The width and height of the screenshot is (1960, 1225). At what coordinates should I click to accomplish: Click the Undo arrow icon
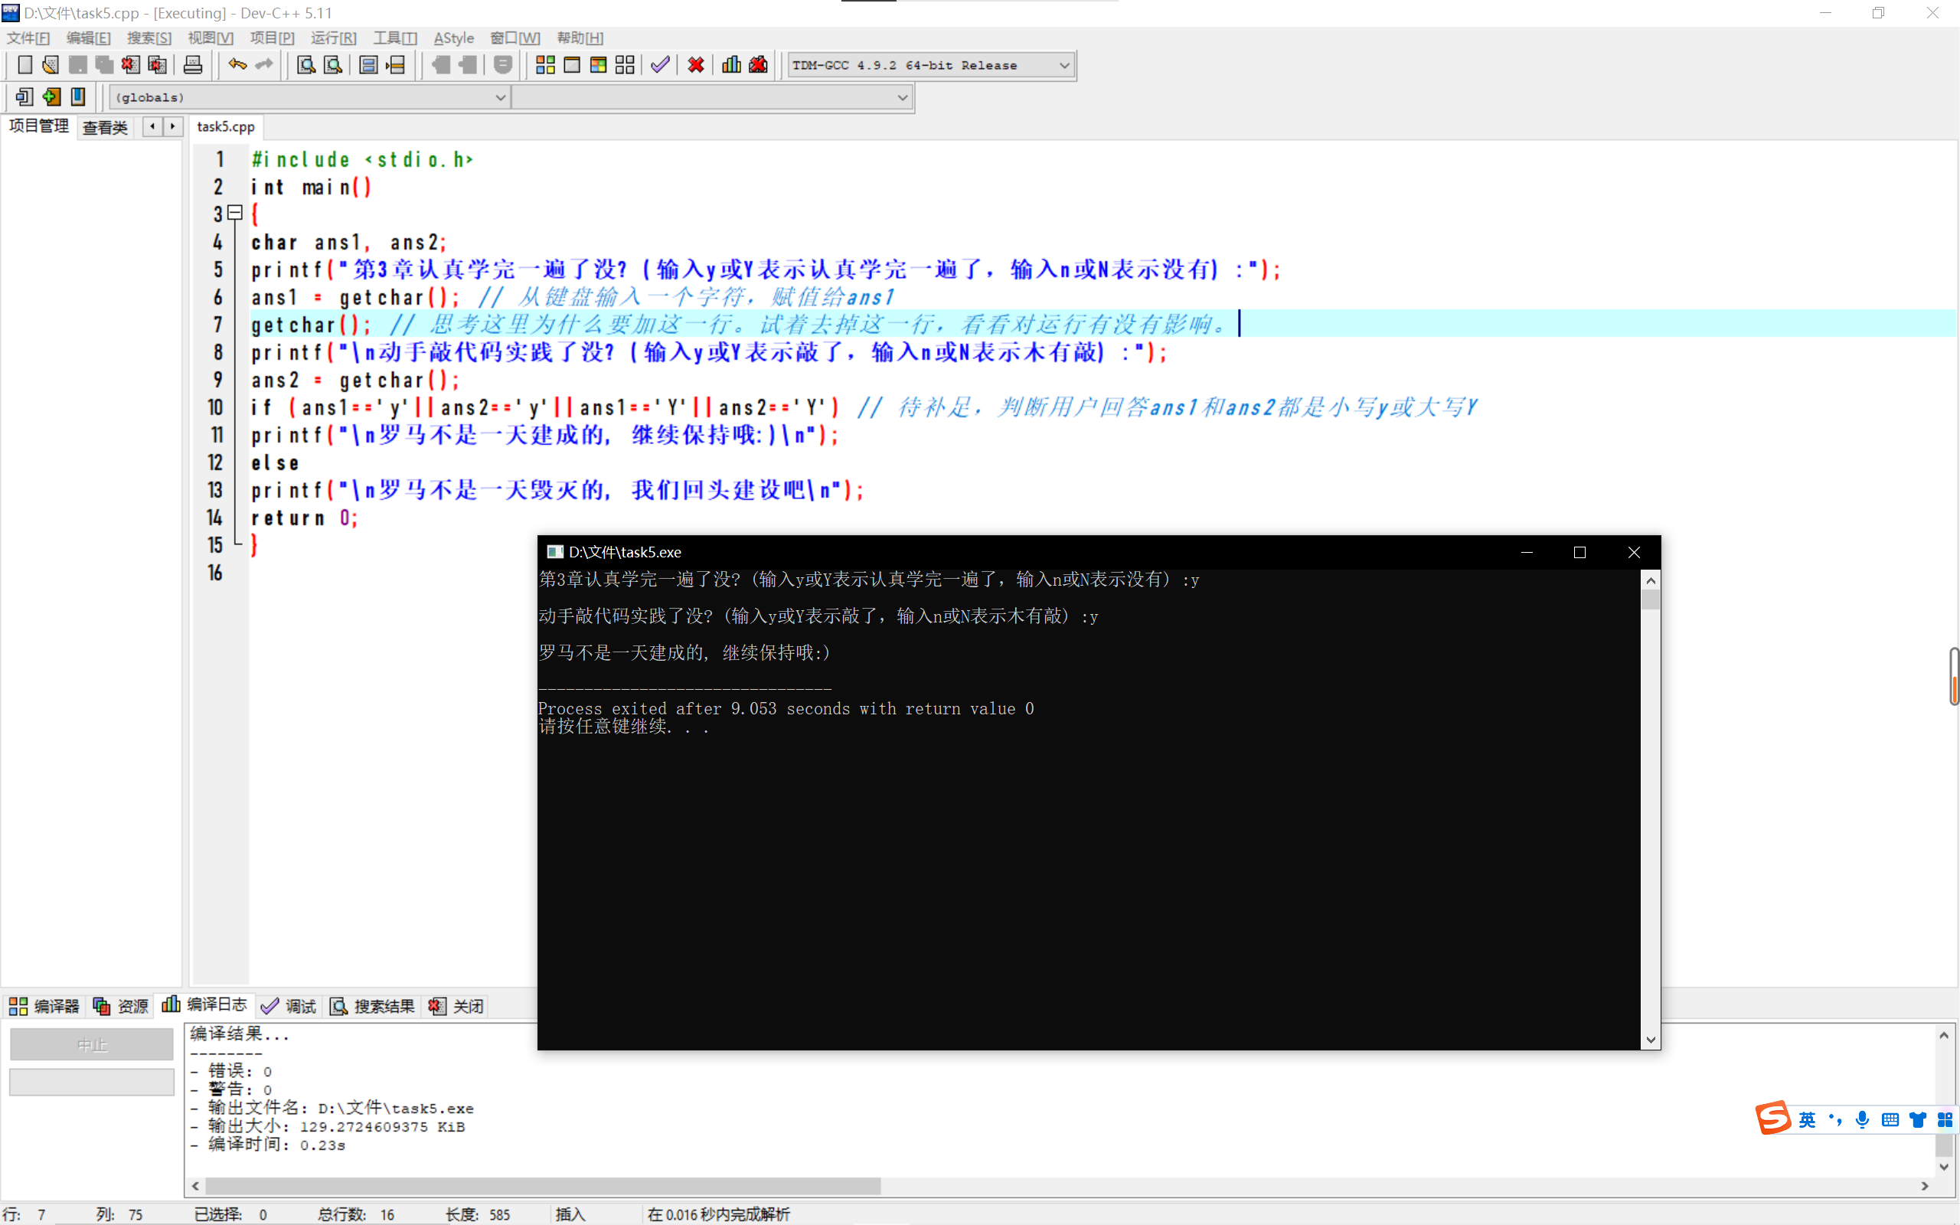[x=237, y=65]
